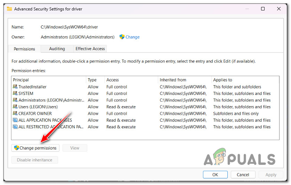
Task: Click the Users (LEGION\Users) group icon
Action: point(15,106)
